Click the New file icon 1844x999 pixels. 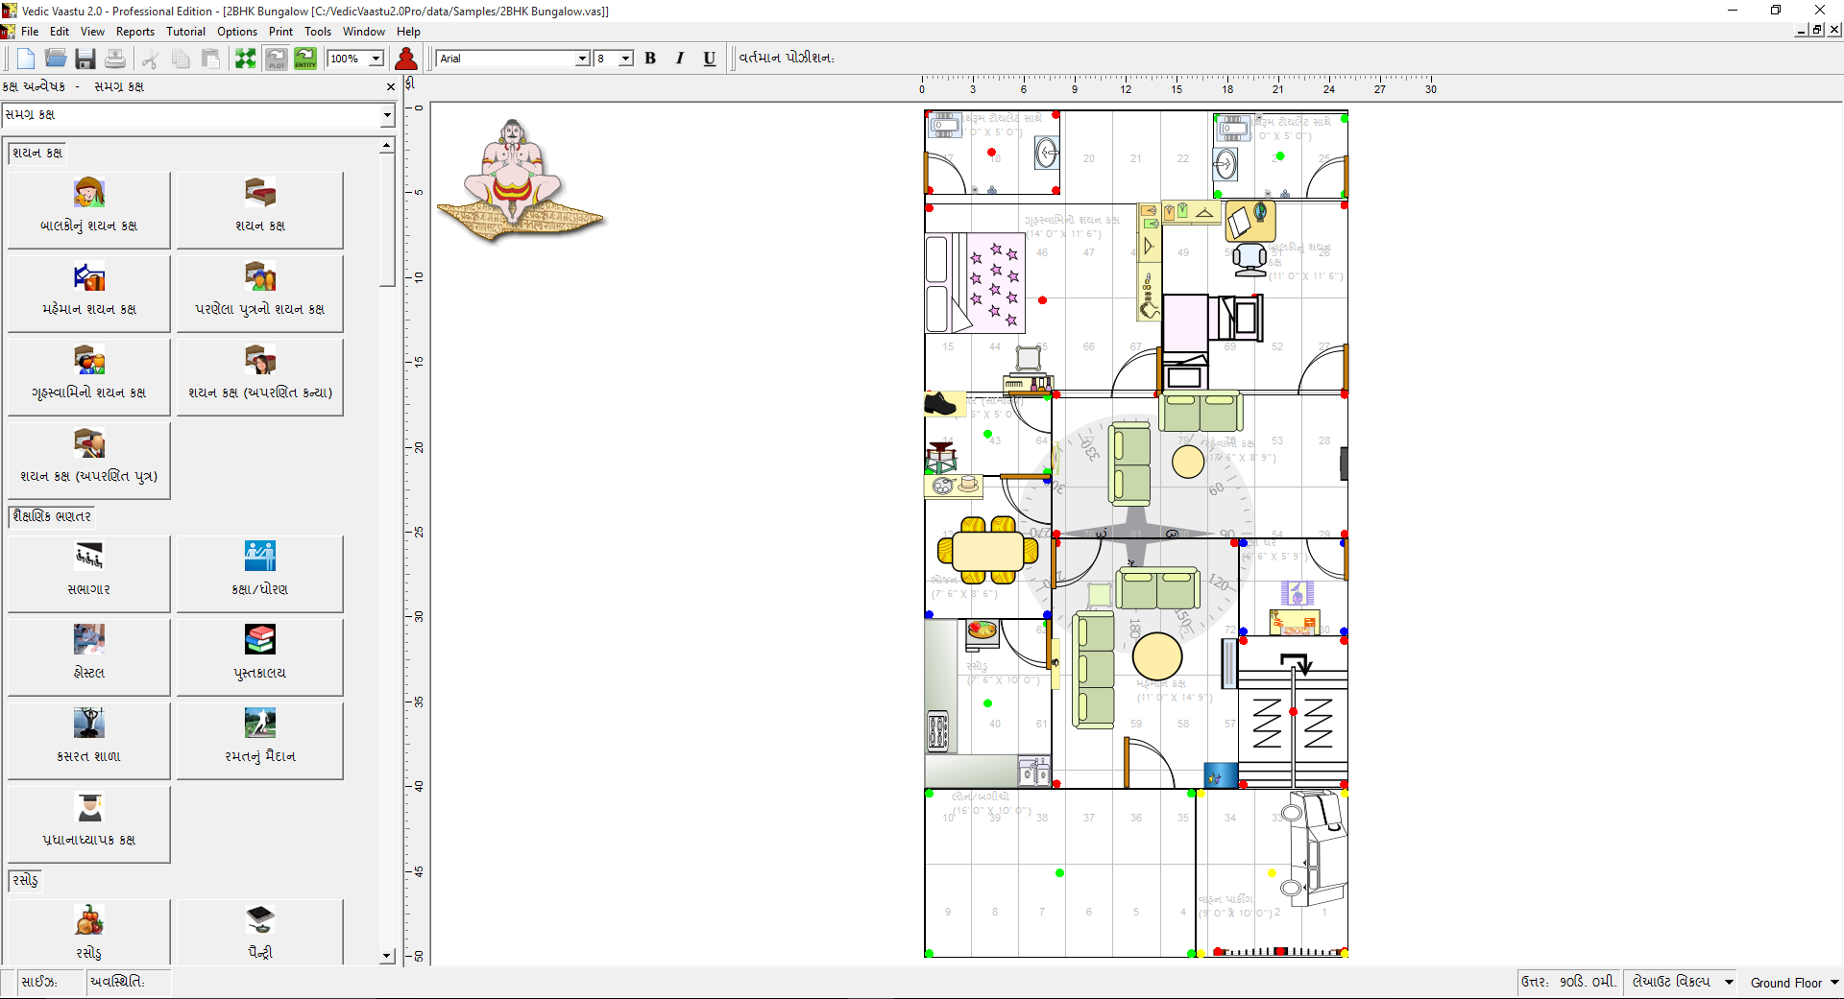click(x=26, y=59)
